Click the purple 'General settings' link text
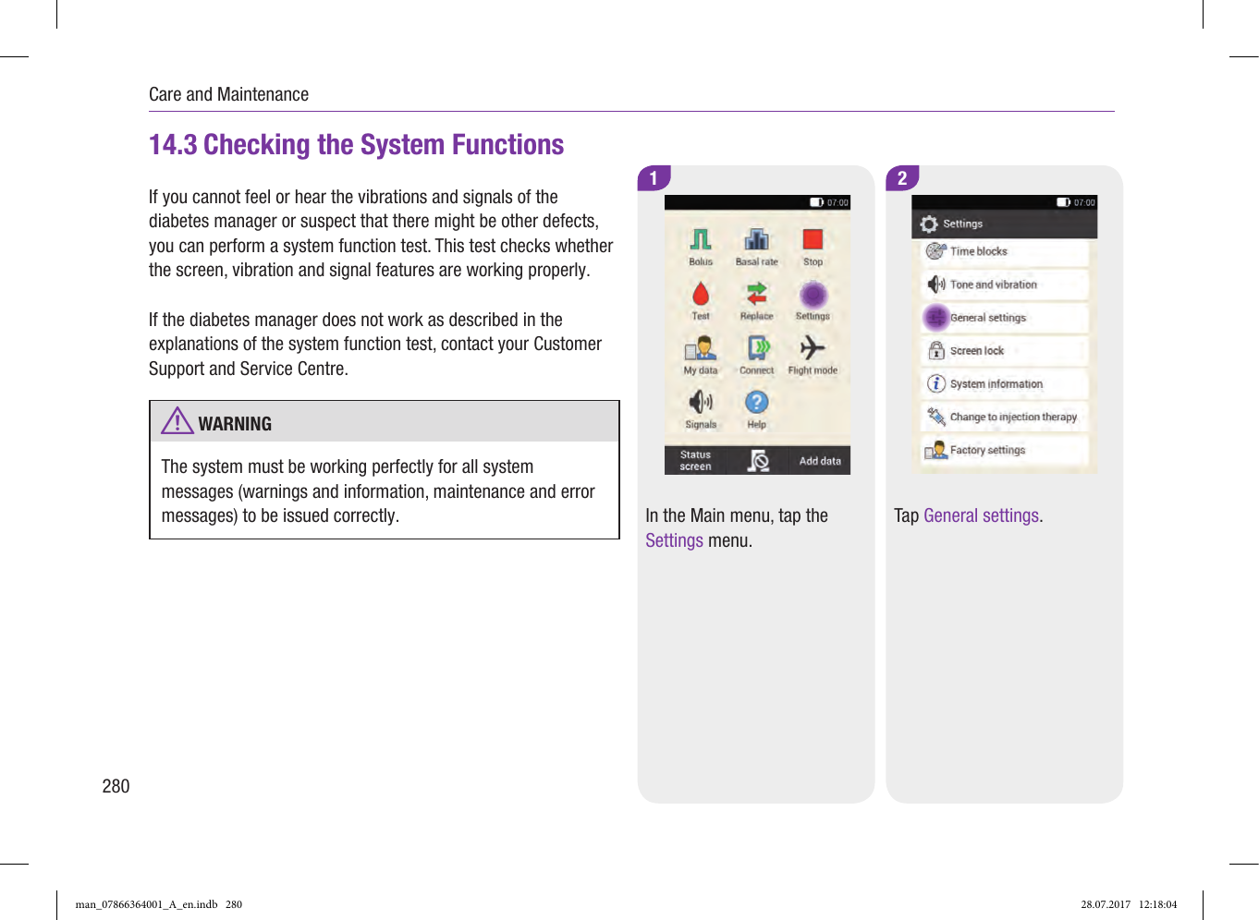The width and height of the screenshot is (1259, 920). point(981,515)
